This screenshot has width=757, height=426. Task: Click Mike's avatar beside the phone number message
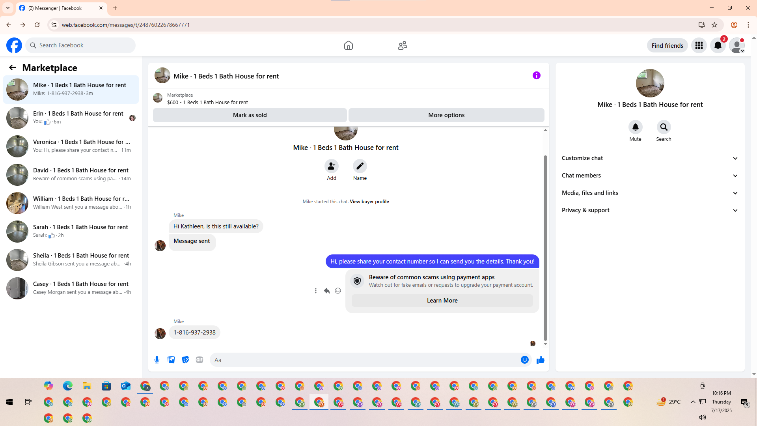pos(160,334)
